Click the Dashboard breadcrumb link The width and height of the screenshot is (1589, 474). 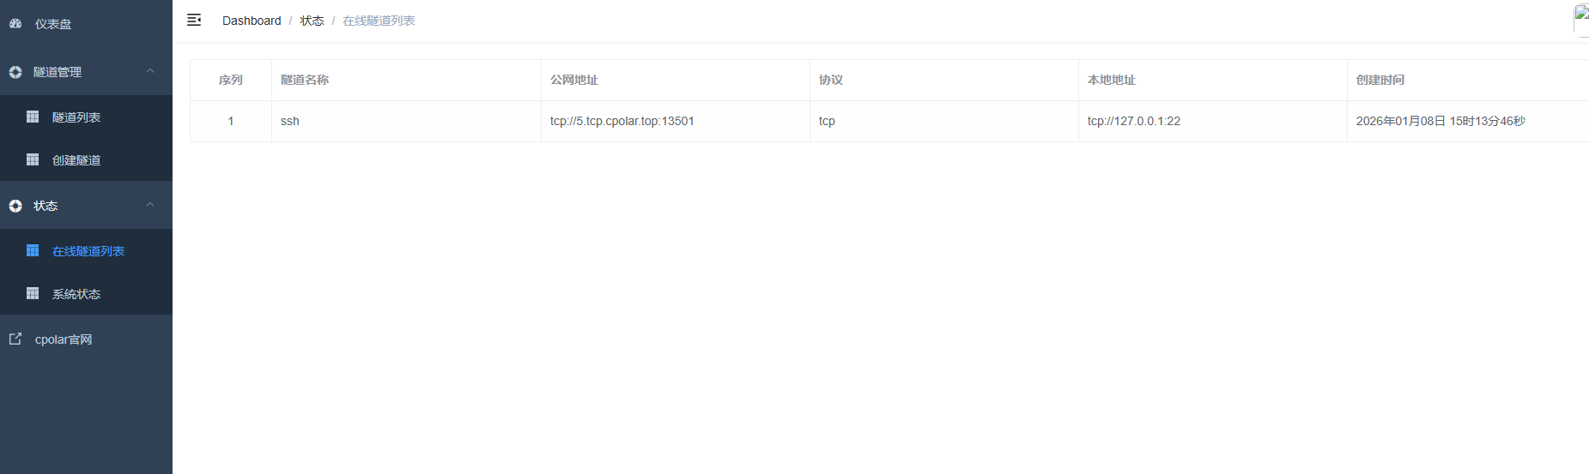(x=252, y=21)
